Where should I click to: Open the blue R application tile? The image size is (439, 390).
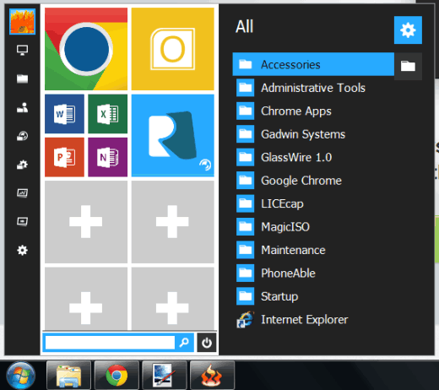(173, 136)
